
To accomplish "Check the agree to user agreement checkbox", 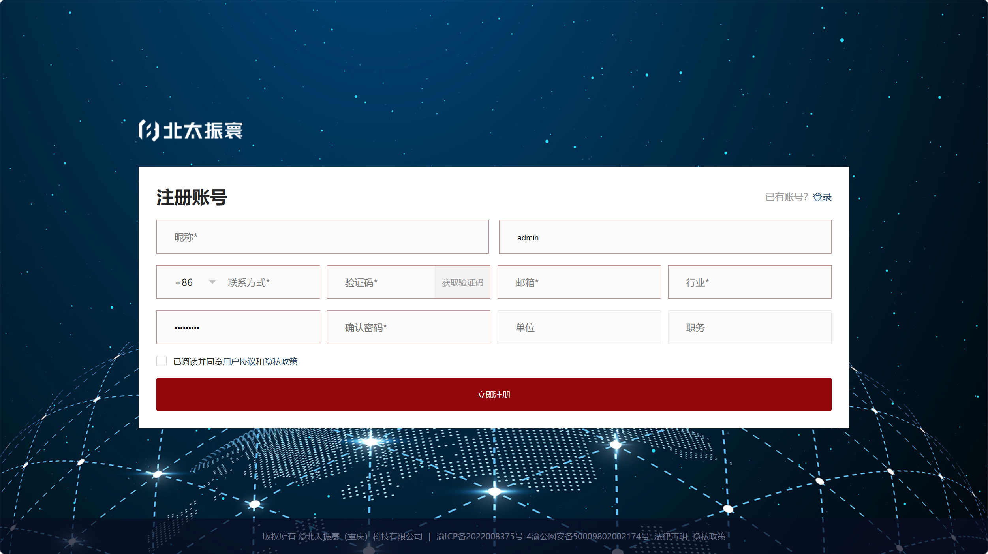I will click(x=162, y=361).
